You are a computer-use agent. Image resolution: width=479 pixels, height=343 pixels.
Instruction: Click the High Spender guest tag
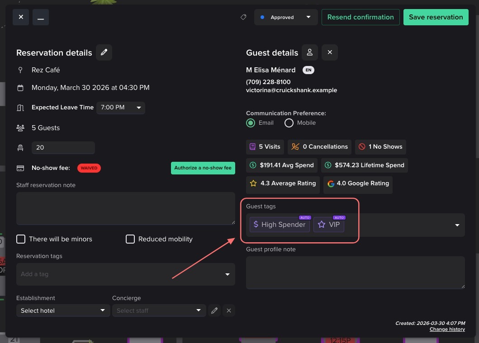[280, 225]
